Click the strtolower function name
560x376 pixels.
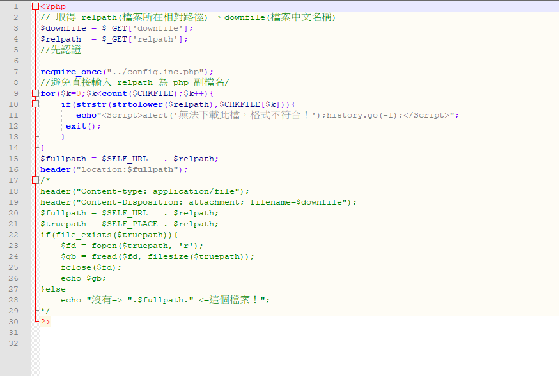click(137, 104)
